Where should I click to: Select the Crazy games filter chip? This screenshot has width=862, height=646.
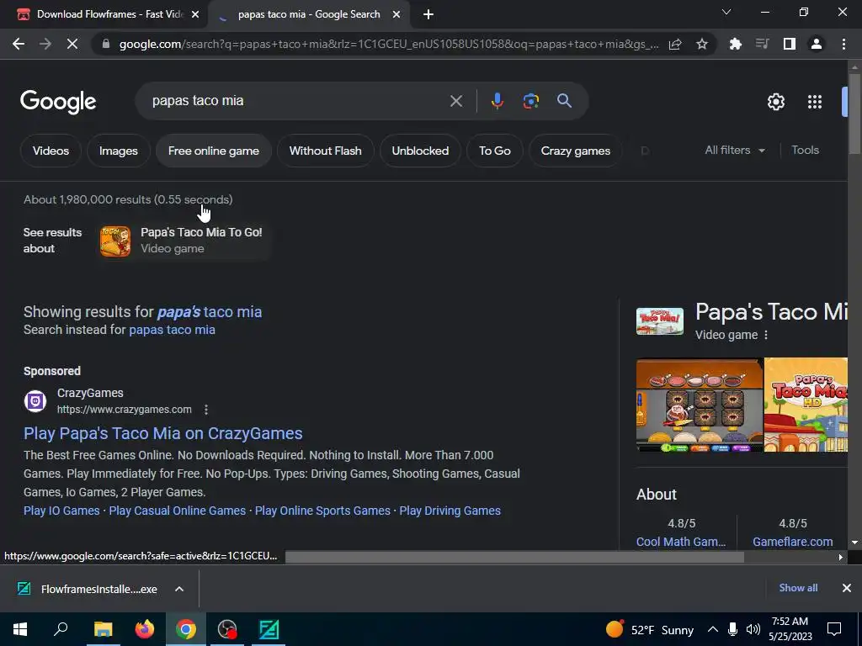pos(575,151)
